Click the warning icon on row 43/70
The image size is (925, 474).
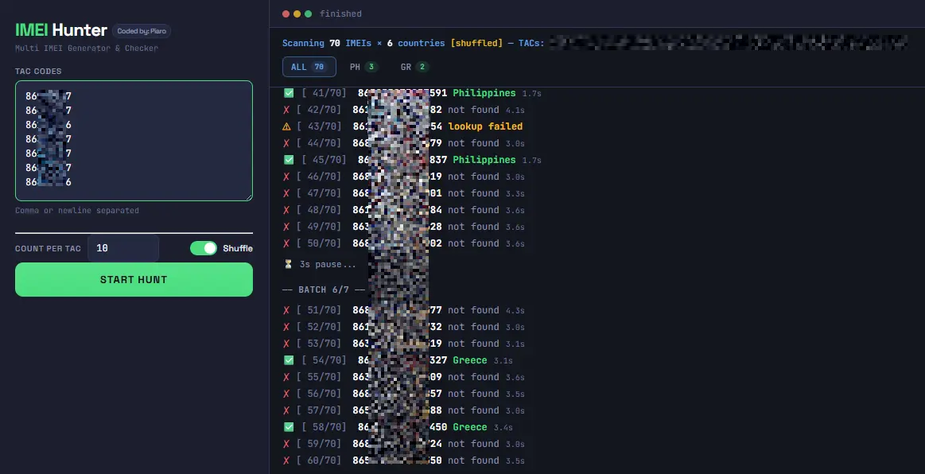[x=286, y=126]
